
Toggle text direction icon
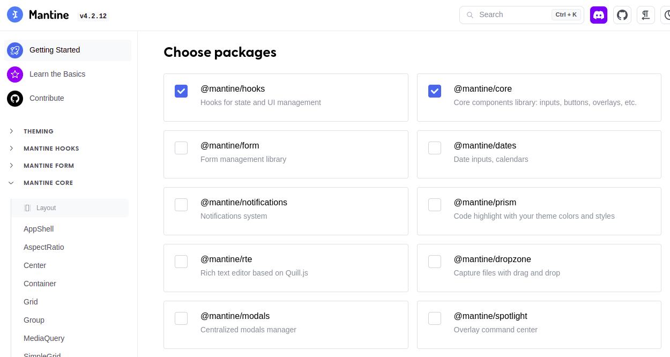point(646,15)
